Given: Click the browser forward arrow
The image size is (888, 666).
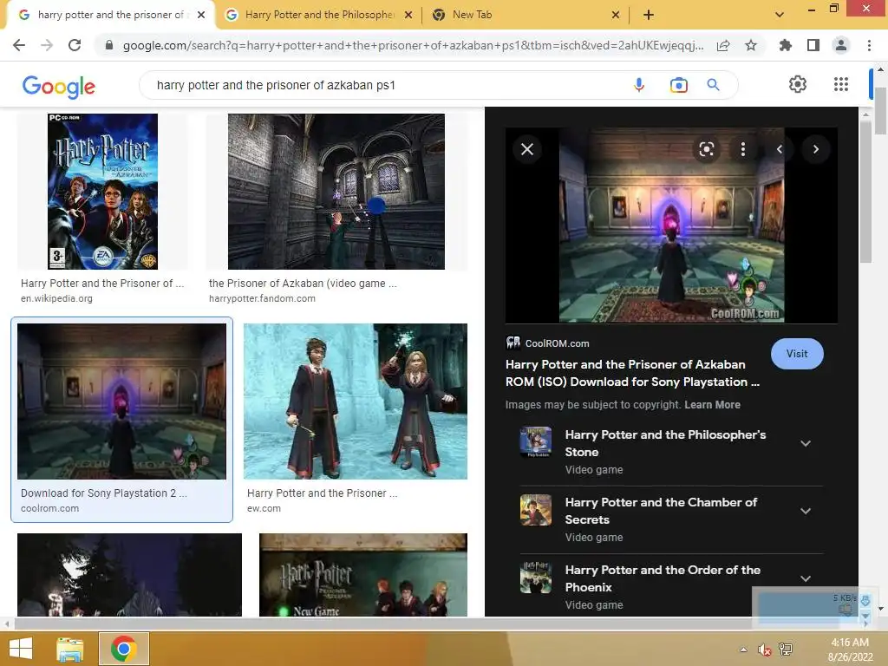Looking at the screenshot, I should point(47,45).
